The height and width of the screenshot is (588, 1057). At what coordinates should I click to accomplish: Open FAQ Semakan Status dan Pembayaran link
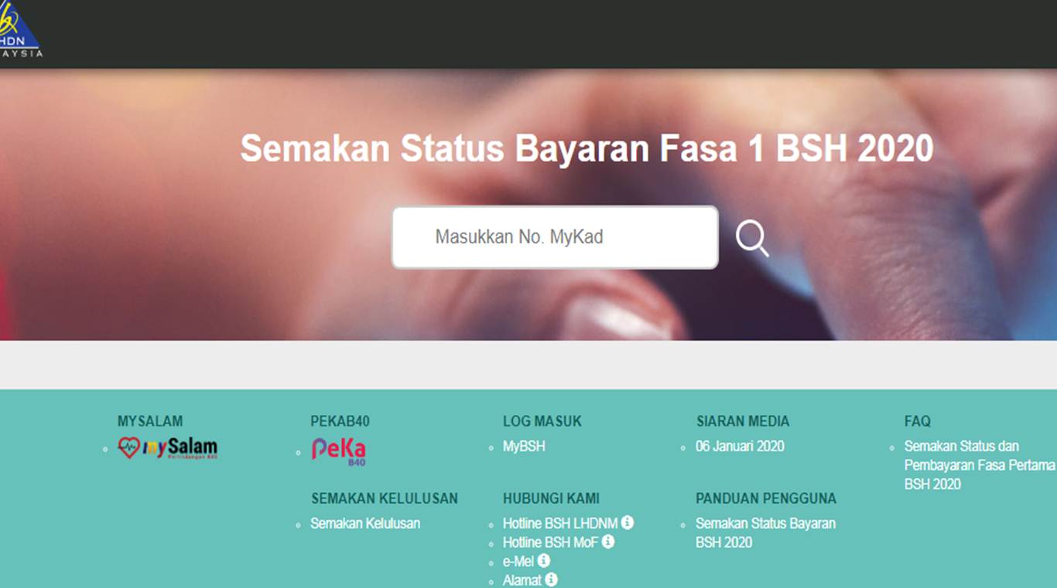980,465
